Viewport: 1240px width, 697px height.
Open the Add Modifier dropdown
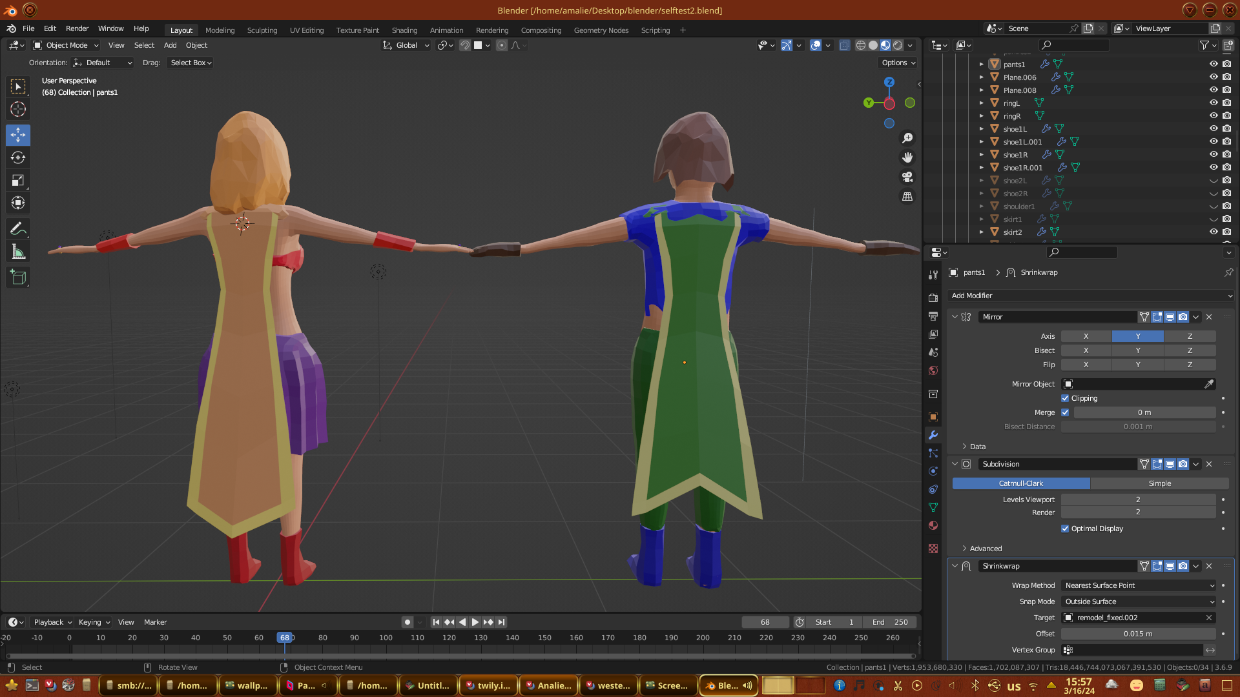pyautogui.click(x=1090, y=296)
